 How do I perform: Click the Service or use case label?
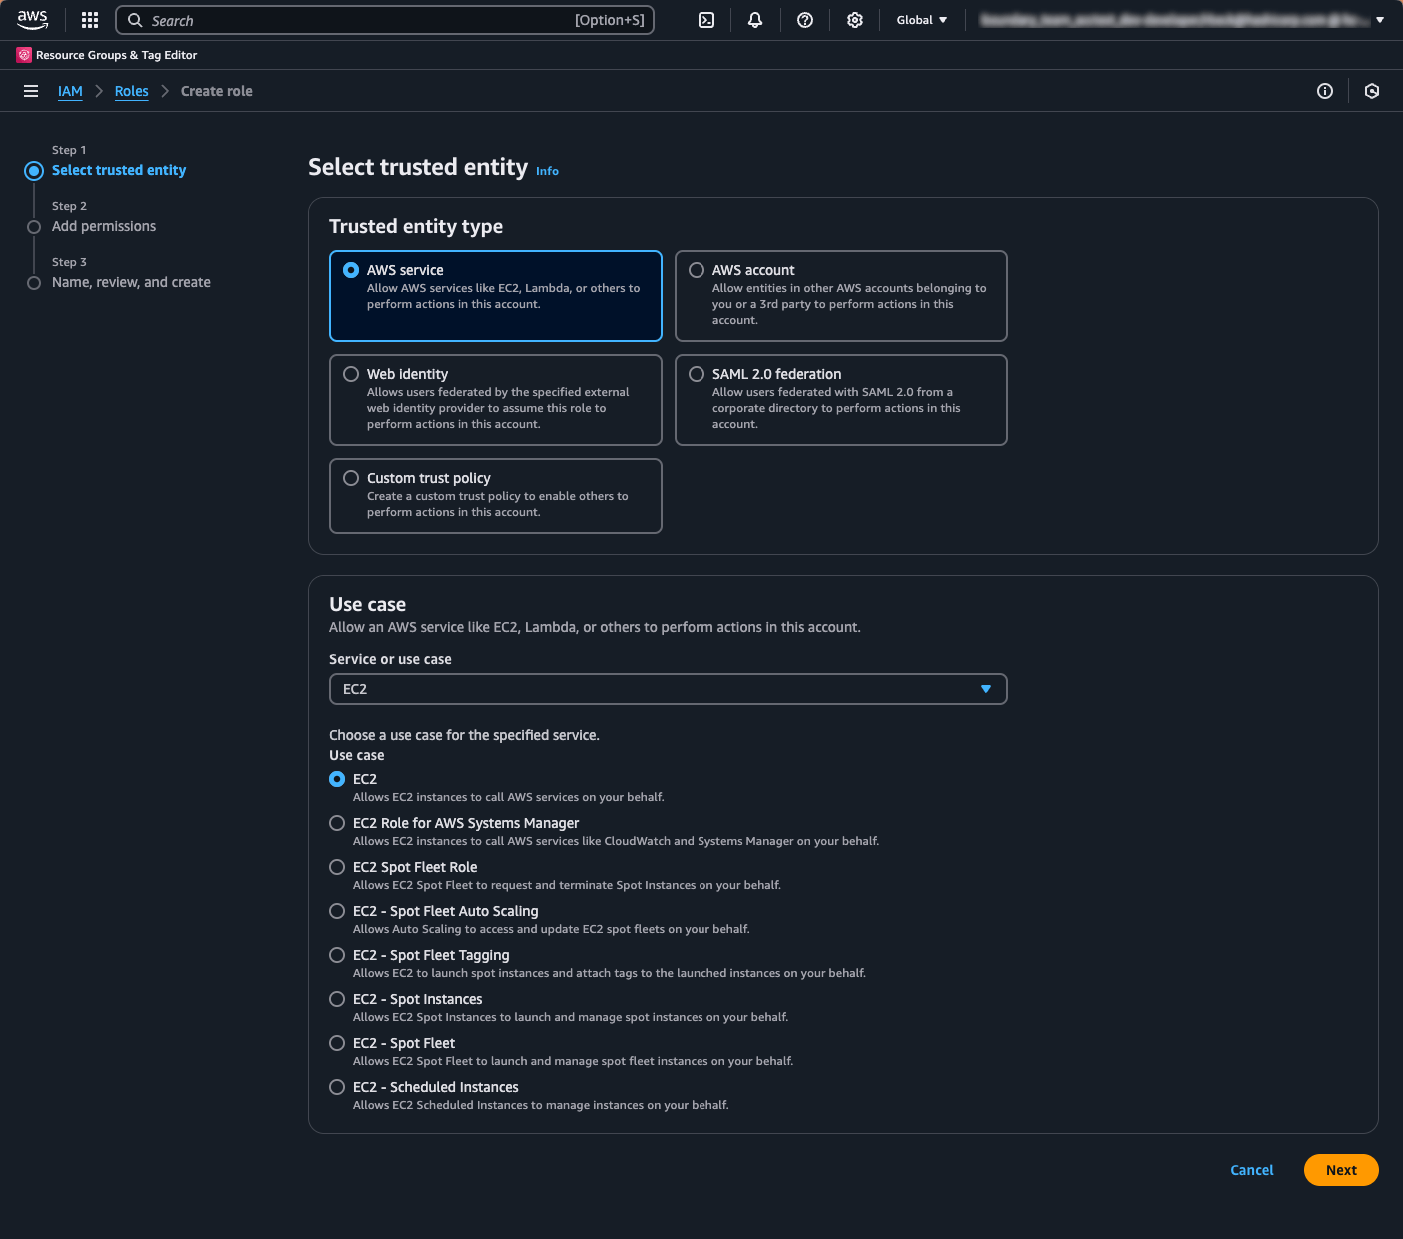pyautogui.click(x=390, y=659)
